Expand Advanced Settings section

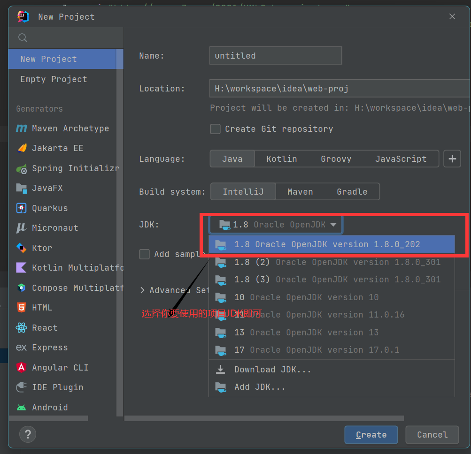(x=142, y=290)
